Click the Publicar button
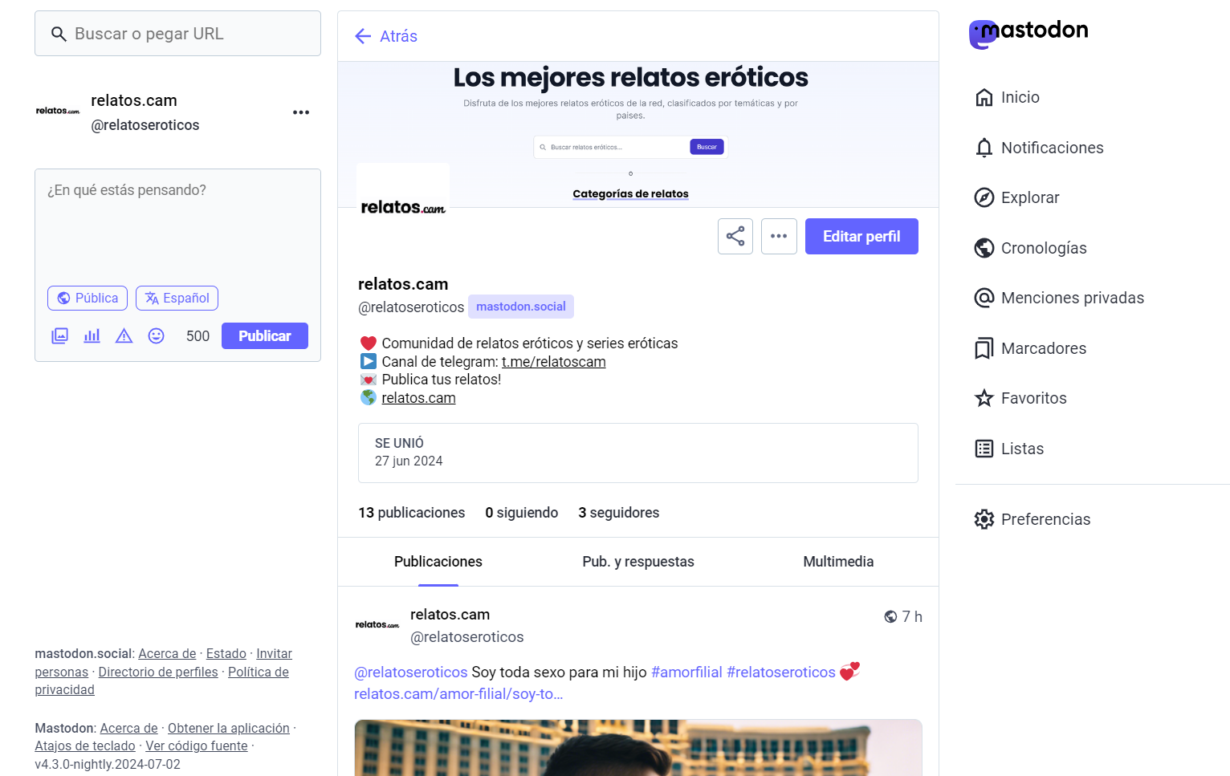Screen dimensions: 1230x776 click(265, 336)
